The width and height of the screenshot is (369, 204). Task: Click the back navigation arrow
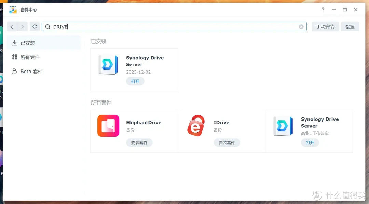click(12, 27)
